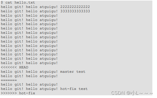Click the "<<<<<<< HEAD" conflict marker
This screenshot has width=157, height=98.
point(14,67)
